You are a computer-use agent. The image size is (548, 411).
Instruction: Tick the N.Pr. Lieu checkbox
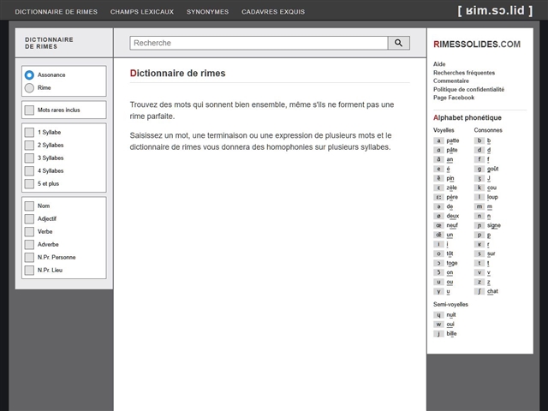[29, 271]
